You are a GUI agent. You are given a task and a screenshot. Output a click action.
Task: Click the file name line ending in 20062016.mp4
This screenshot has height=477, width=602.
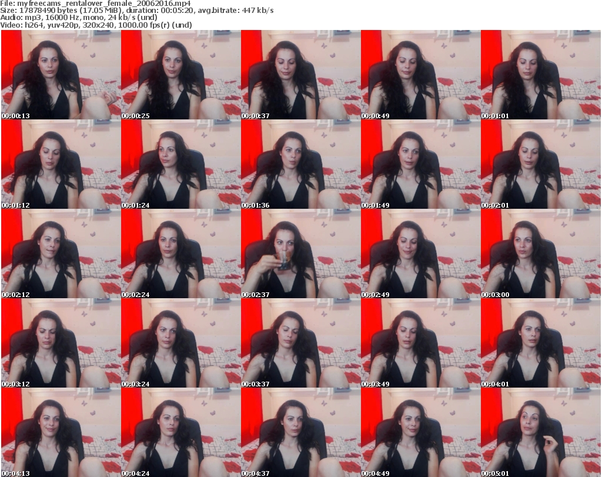pos(95,4)
